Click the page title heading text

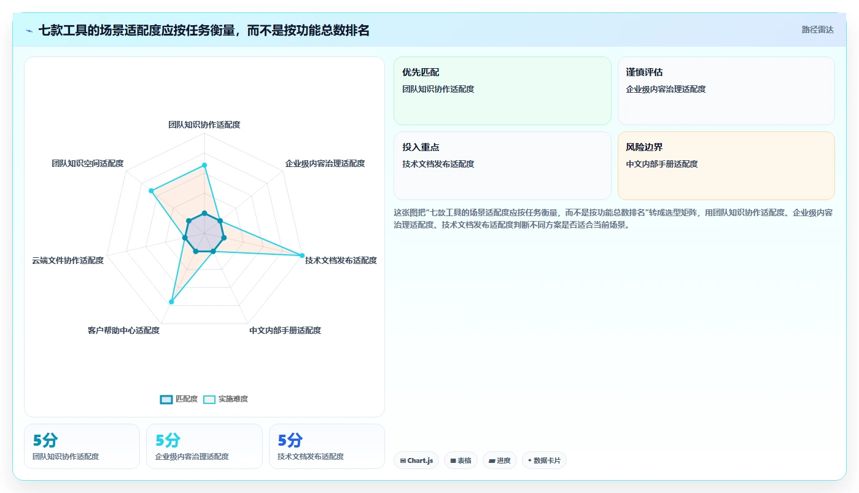(x=204, y=30)
